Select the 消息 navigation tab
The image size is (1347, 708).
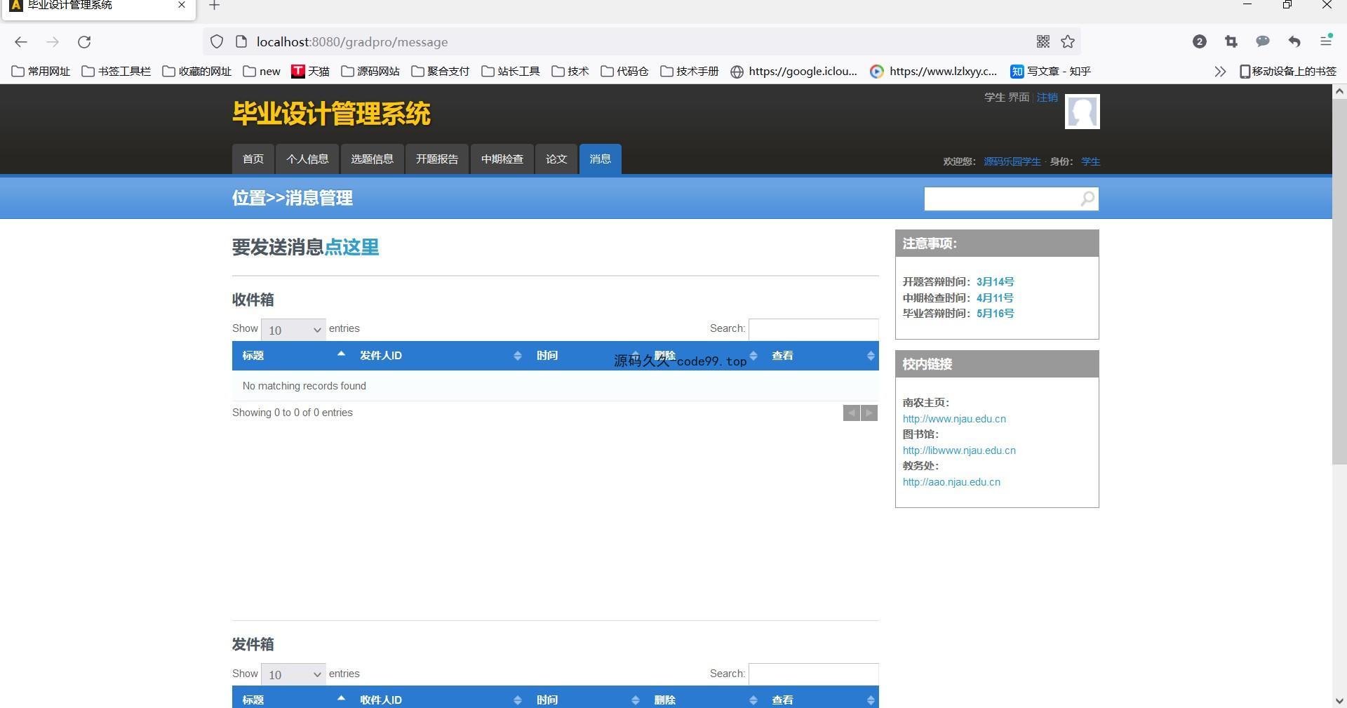[600, 159]
